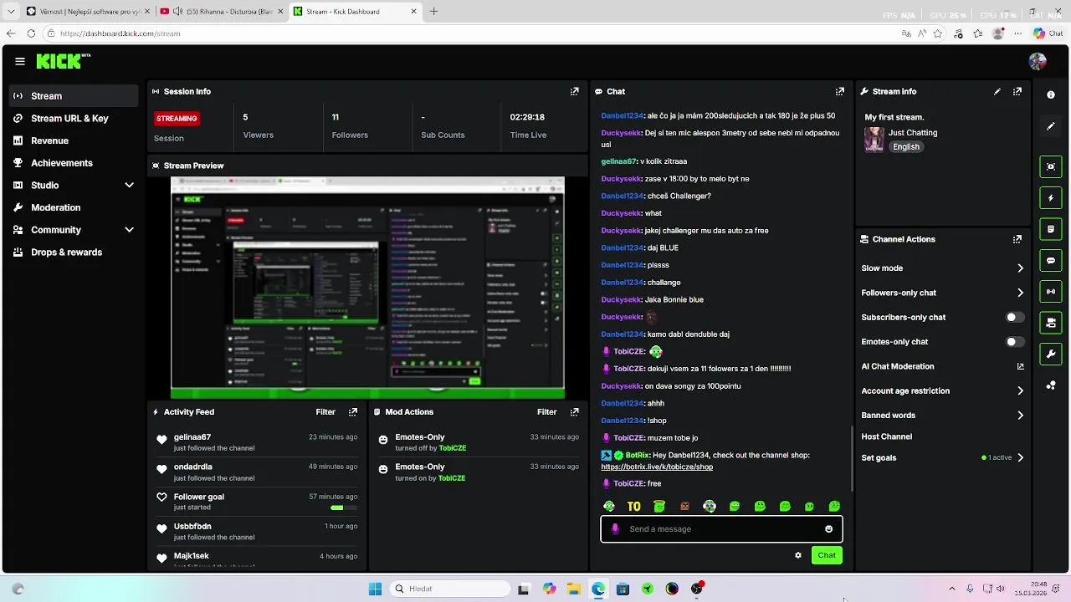Open Moderation in the sidebar
The height and width of the screenshot is (602, 1071).
(x=74, y=207)
